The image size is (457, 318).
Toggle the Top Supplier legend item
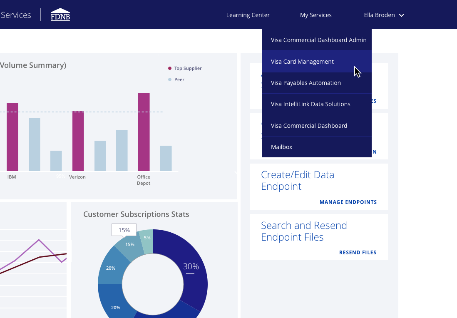click(185, 68)
